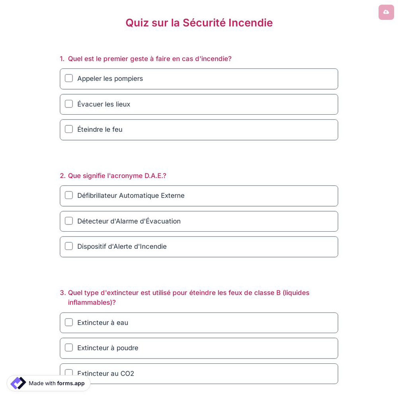
Task: Select 'Détecteur d'Alarme d'Évacuation' option
Action: click(x=68, y=221)
